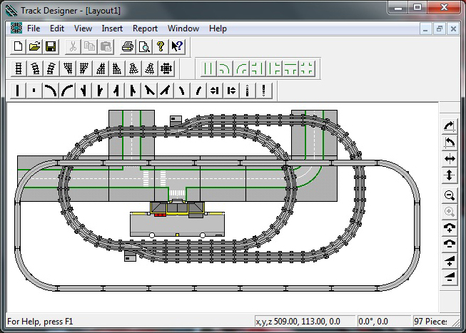
Task: Select the switch box below the bottom track
Action: click(x=130, y=256)
